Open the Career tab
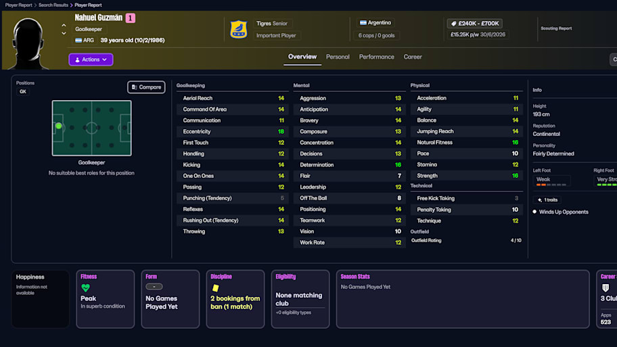This screenshot has height=347, width=617. coord(413,57)
